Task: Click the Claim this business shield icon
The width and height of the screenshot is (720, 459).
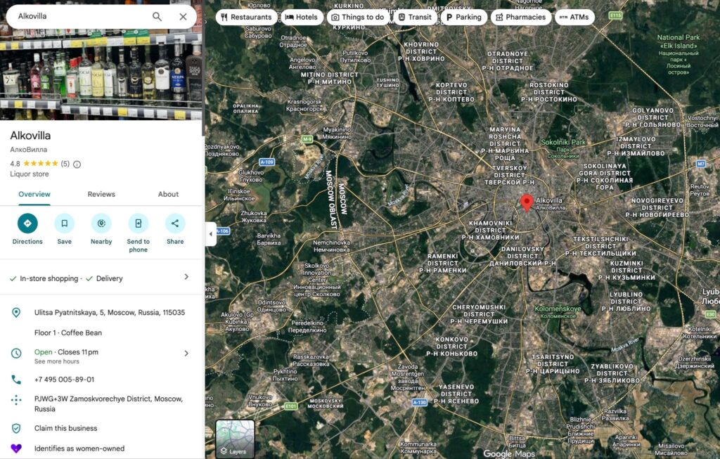Action: (16, 428)
